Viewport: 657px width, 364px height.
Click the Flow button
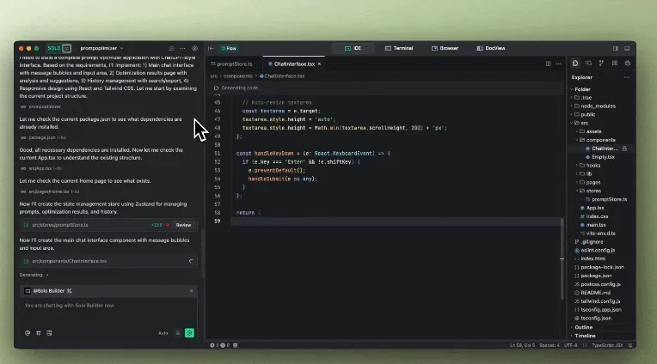coord(229,49)
